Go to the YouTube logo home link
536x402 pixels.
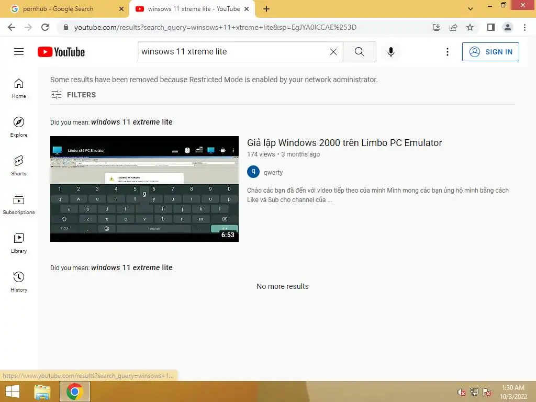[61, 52]
